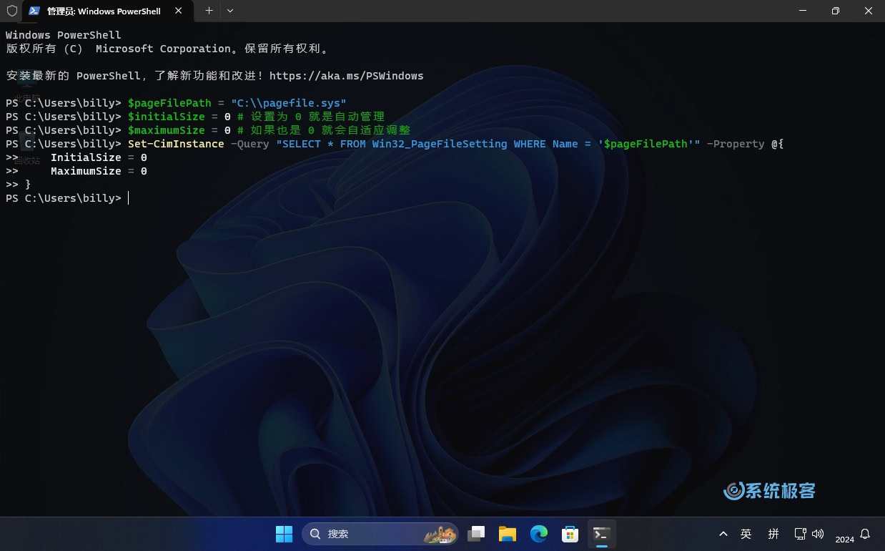This screenshot has height=551, width=885.
Task: Click the comment "# 设置为 0 就是自动管理"
Action: [311, 117]
